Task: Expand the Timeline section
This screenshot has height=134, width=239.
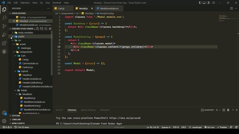Action: (10, 119)
